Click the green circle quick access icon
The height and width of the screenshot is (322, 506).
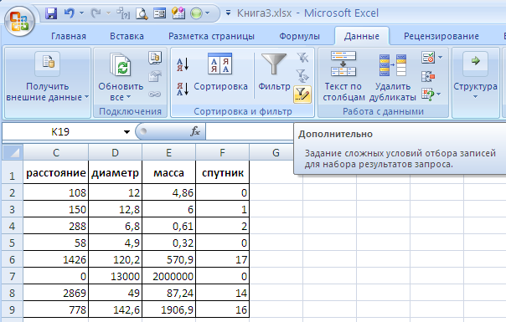point(196,13)
